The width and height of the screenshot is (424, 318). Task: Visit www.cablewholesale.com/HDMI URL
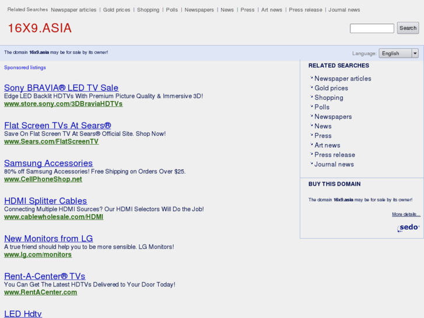tap(54, 217)
